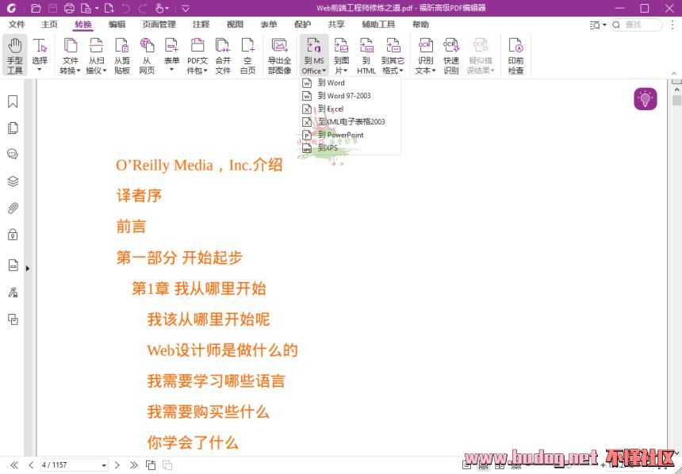Open PDF Portfolio (PDF文件包) dropdown
The height and width of the screenshot is (474, 682).
(x=197, y=55)
